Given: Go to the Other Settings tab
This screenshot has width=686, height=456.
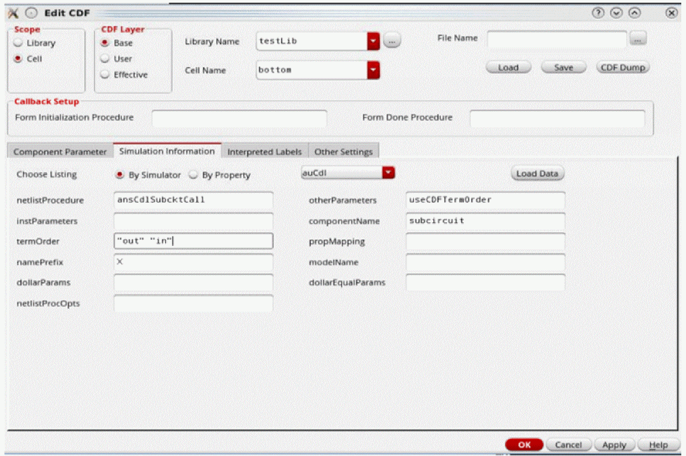Looking at the screenshot, I should coord(343,152).
